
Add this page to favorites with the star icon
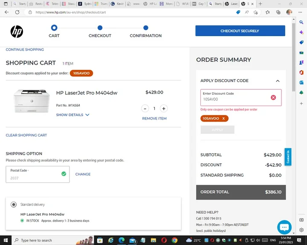coord(255,12)
